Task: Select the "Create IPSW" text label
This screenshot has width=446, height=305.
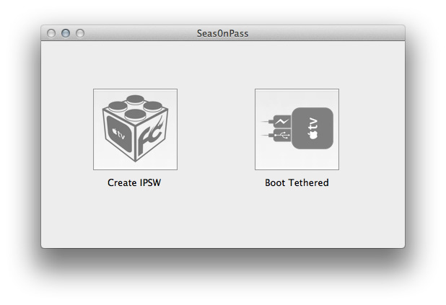Action: pyautogui.click(x=135, y=182)
